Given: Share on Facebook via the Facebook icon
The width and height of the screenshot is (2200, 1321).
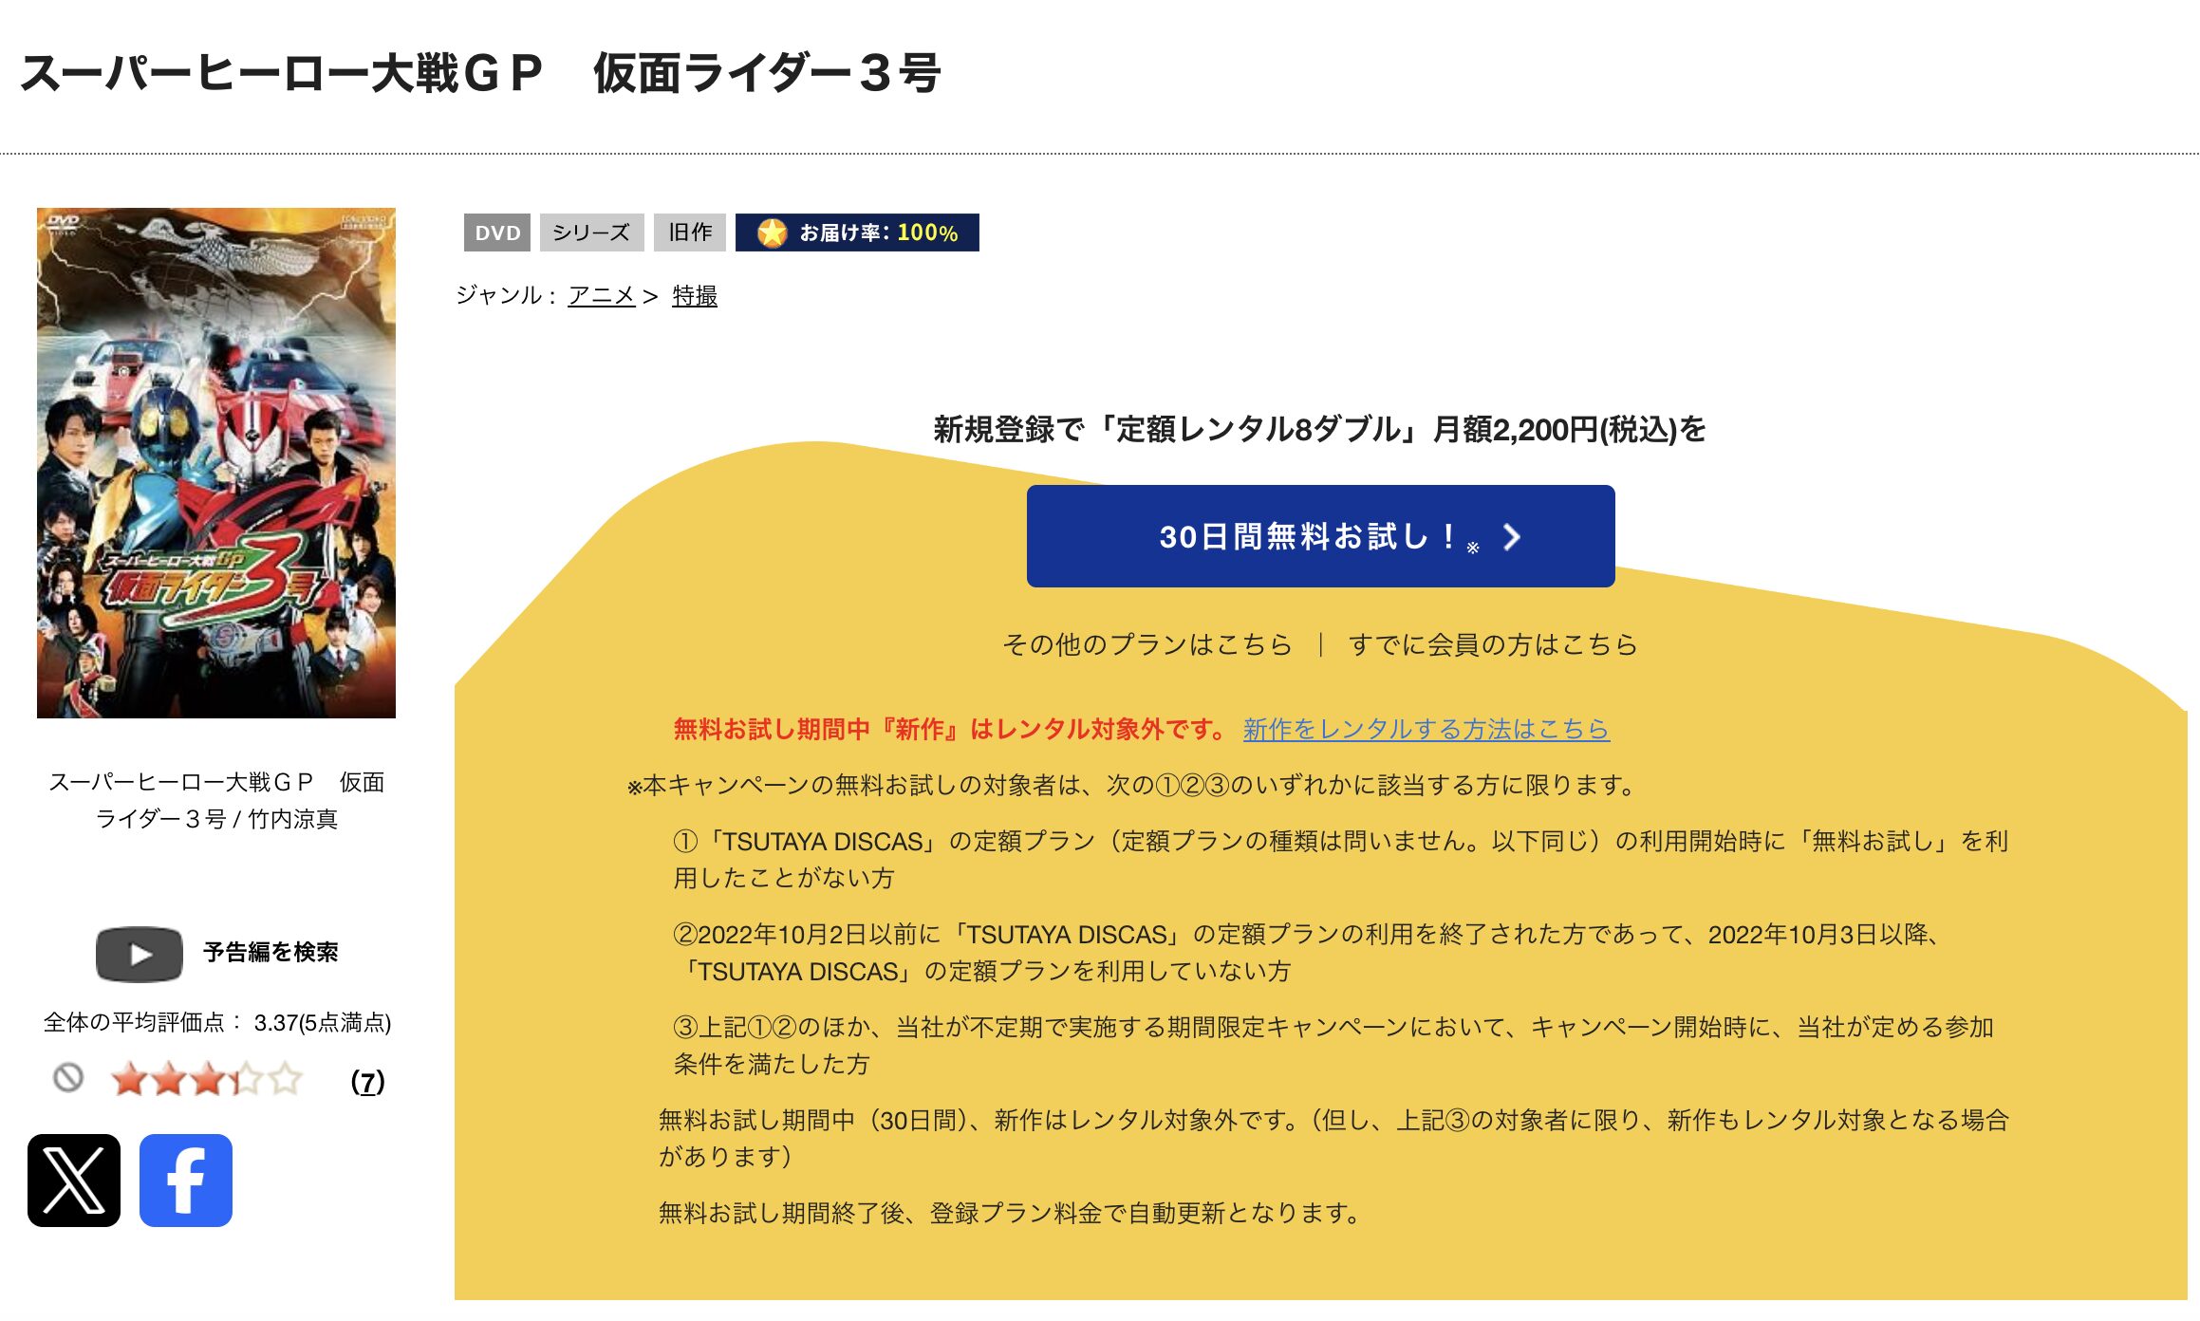Looking at the screenshot, I should point(186,1180).
